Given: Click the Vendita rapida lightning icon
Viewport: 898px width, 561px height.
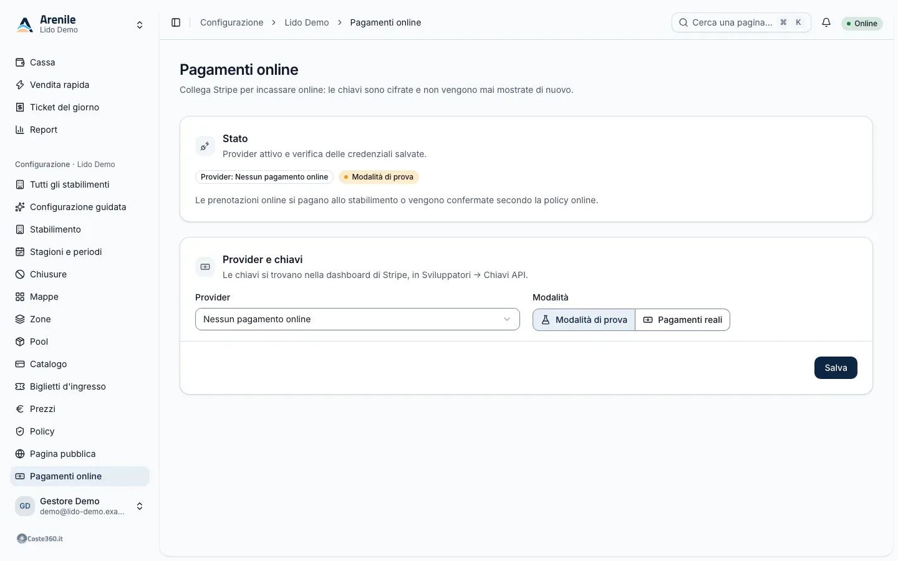Looking at the screenshot, I should [x=20, y=85].
